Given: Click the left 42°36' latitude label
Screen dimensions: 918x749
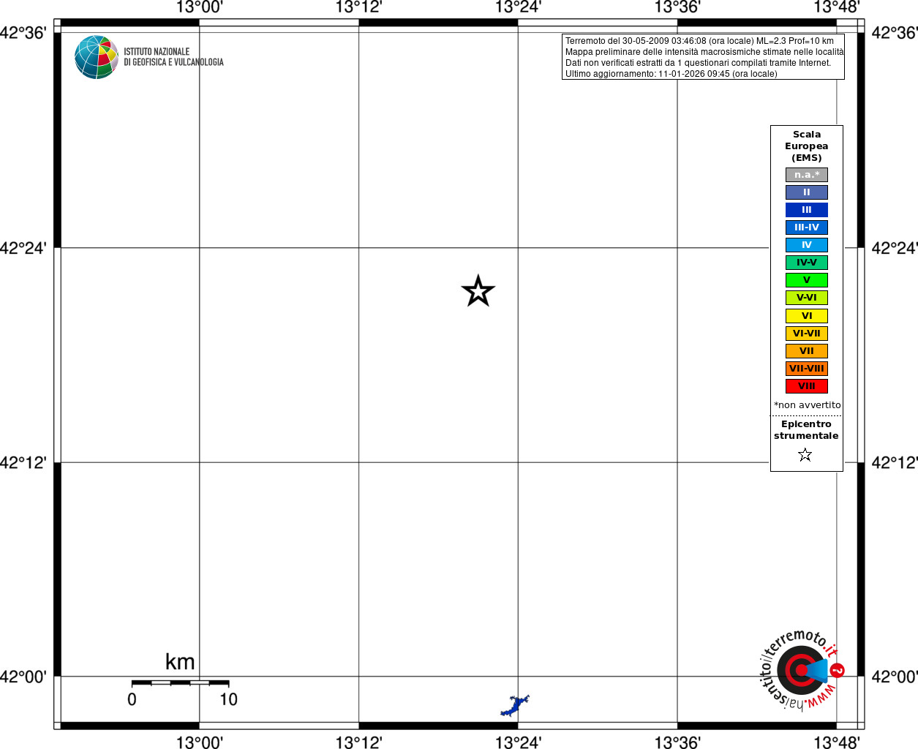Looking at the screenshot, I should click(23, 33).
